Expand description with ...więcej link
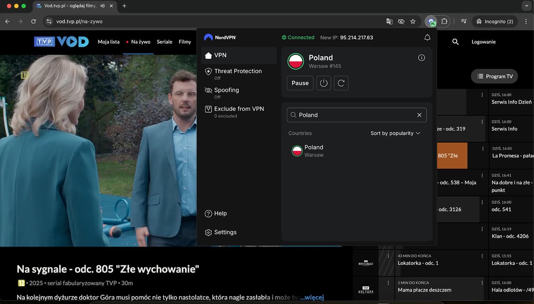 click(x=312, y=297)
